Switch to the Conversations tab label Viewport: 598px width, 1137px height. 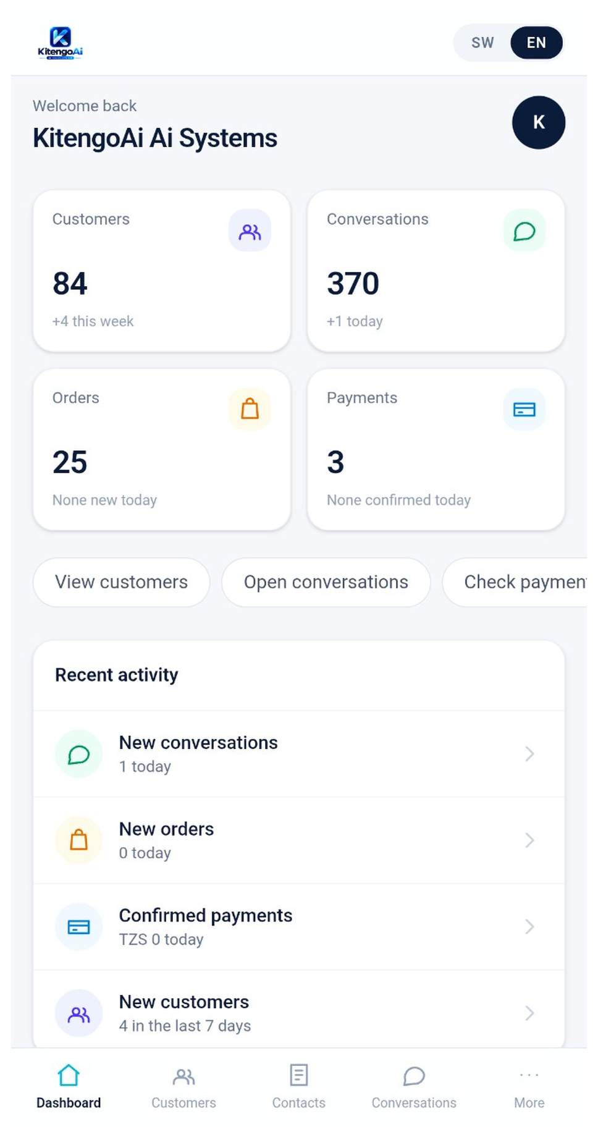point(414,1103)
